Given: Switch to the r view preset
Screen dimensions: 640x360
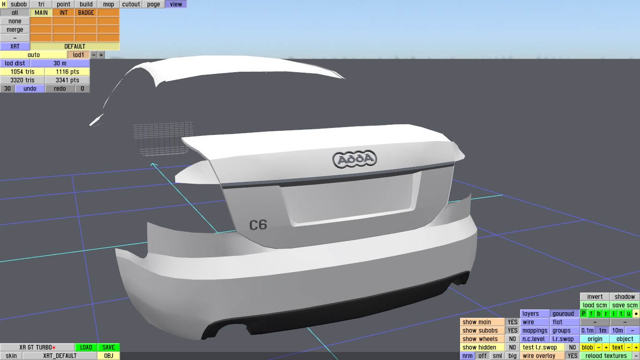Looking at the screenshot, I should pyautogui.click(x=606, y=314).
